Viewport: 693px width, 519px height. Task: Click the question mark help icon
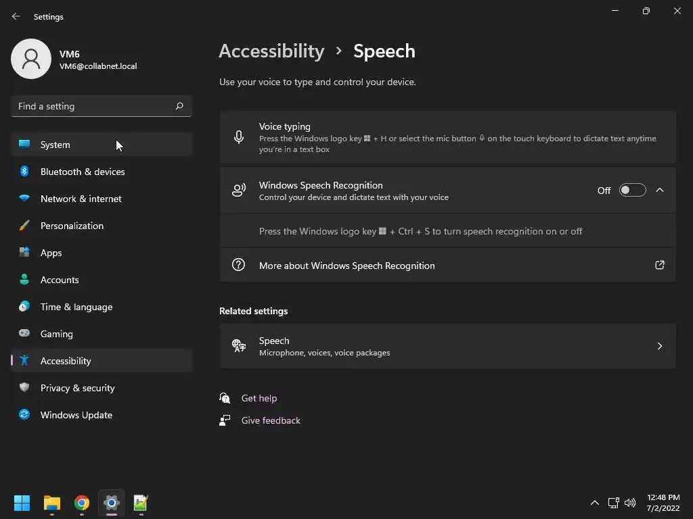tap(238, 265)
